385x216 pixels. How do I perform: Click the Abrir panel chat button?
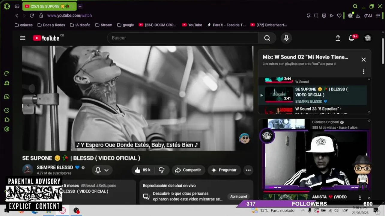pos(238,196)
